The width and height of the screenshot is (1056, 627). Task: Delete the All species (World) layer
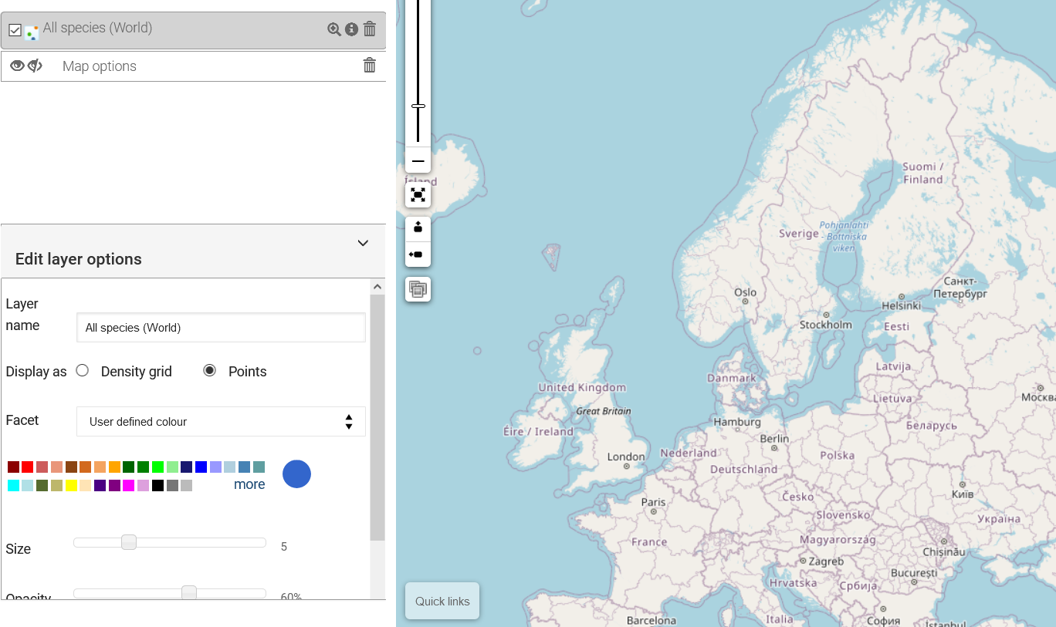pyautogui.click(x=370, y=29)
